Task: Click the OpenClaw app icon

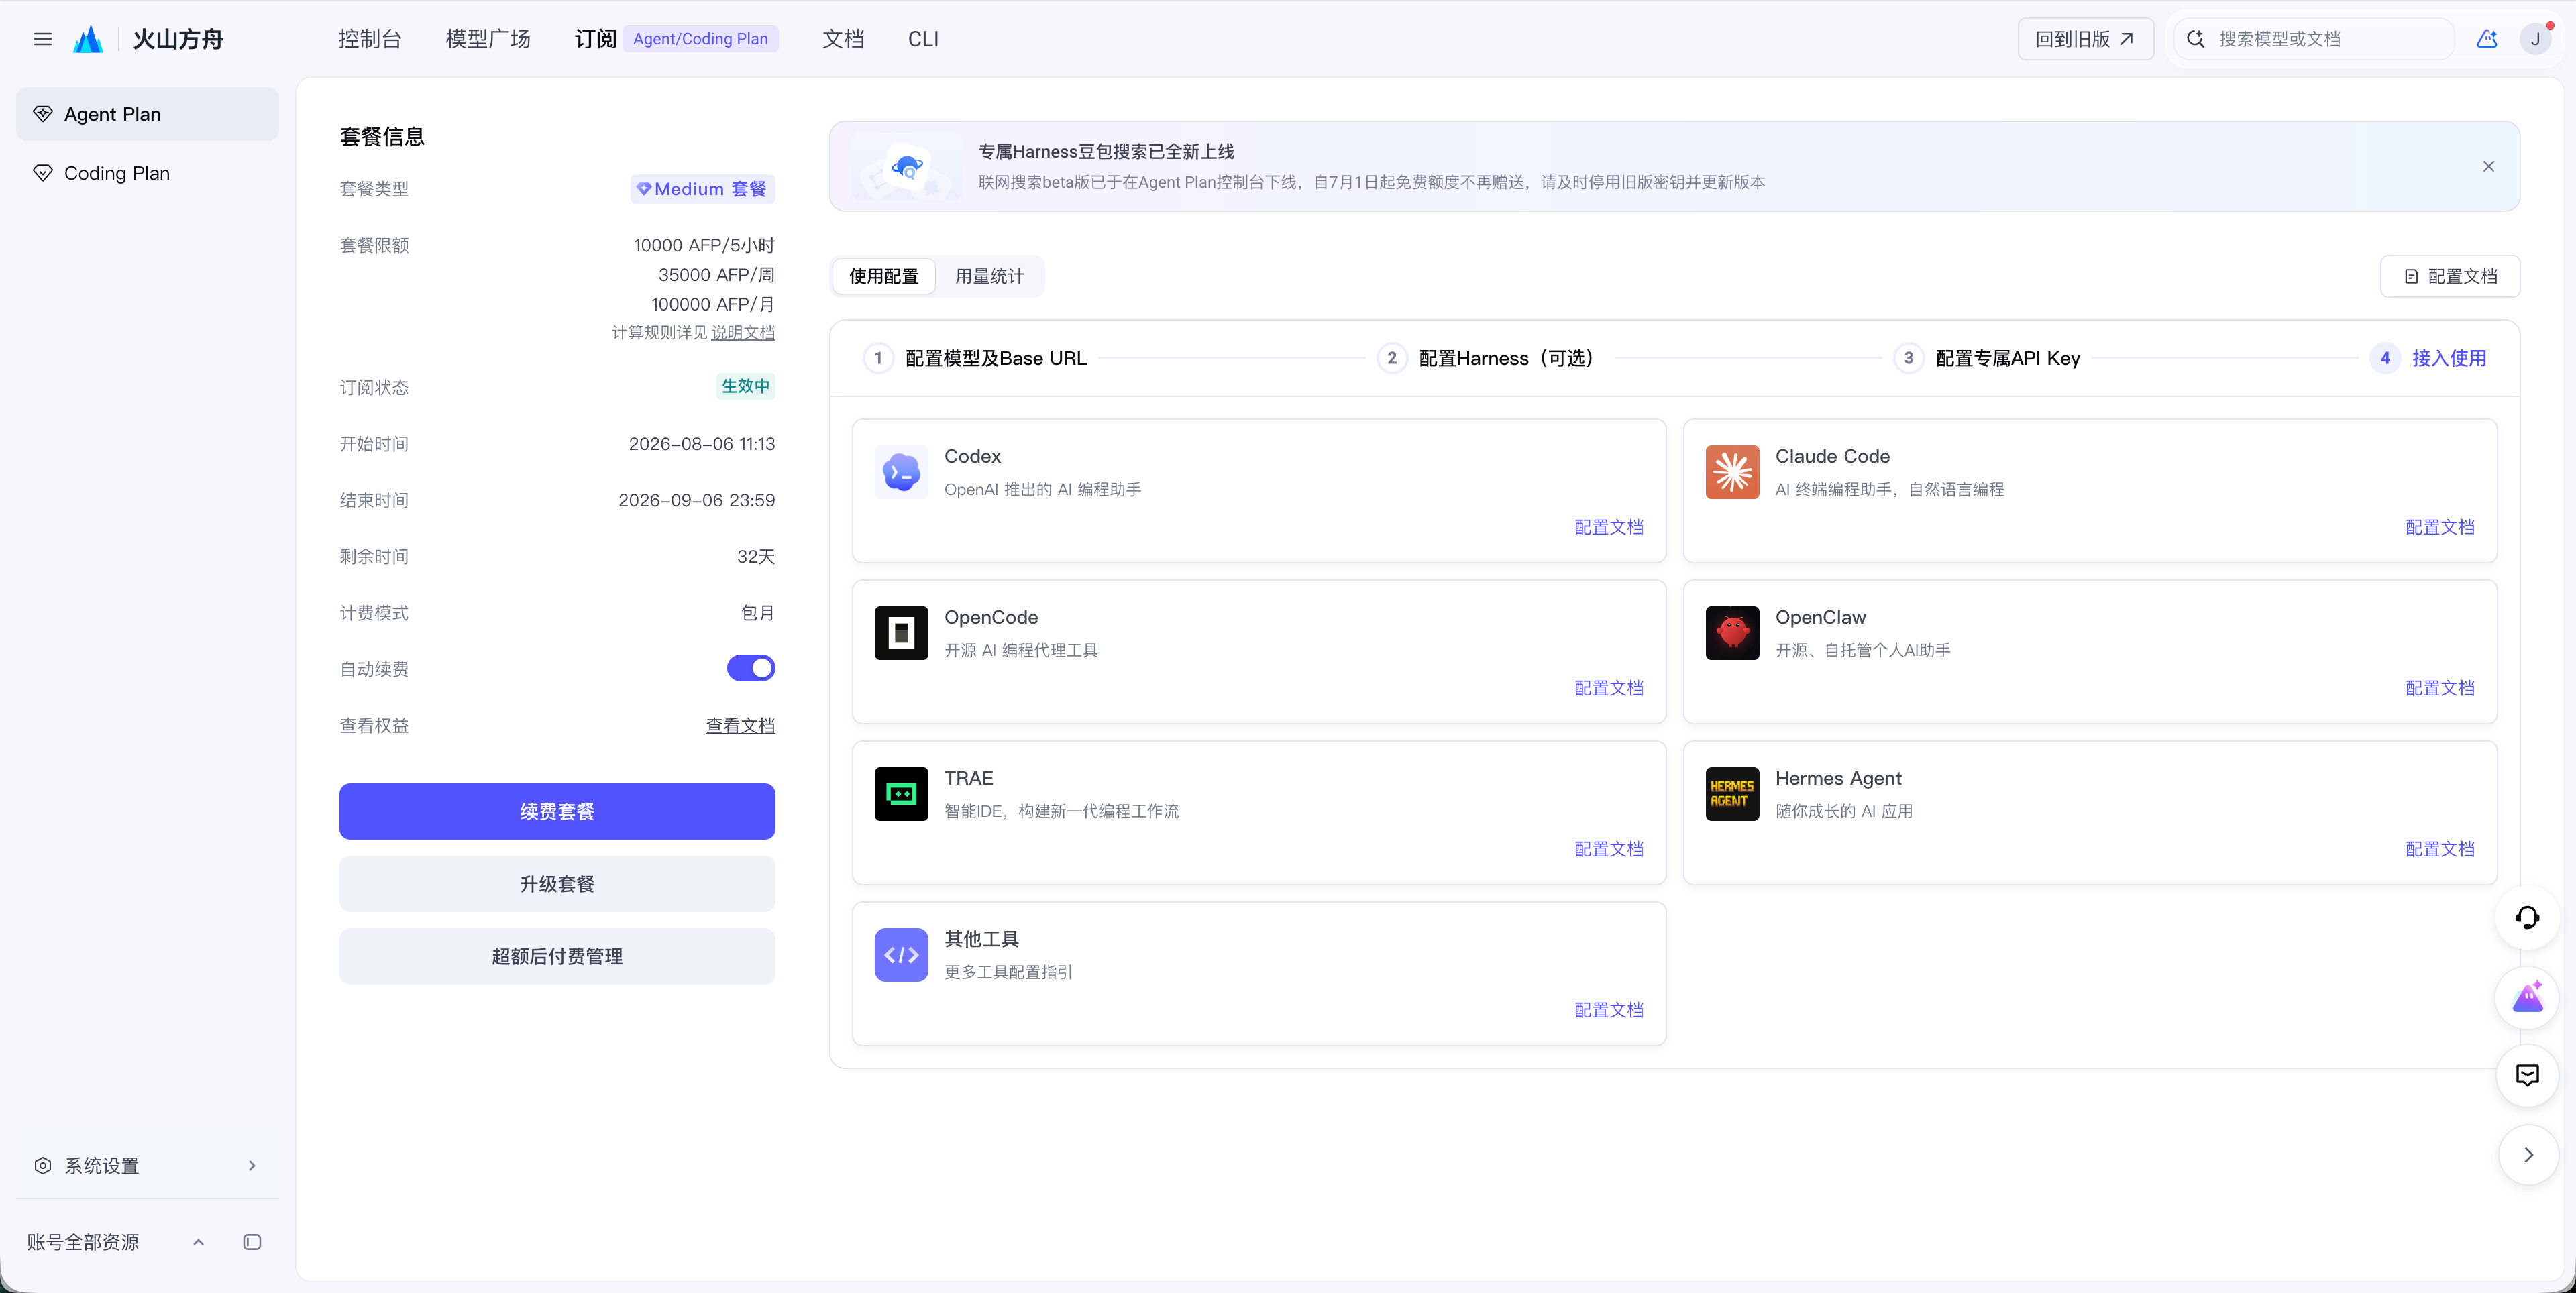Action: click(1732, 633)
